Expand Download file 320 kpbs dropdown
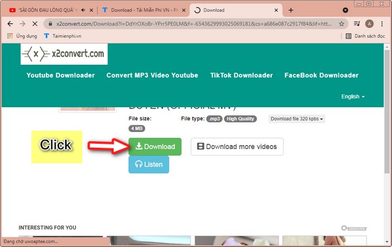The width and height of the screenshot is (392, 247). tap(297, 119)
